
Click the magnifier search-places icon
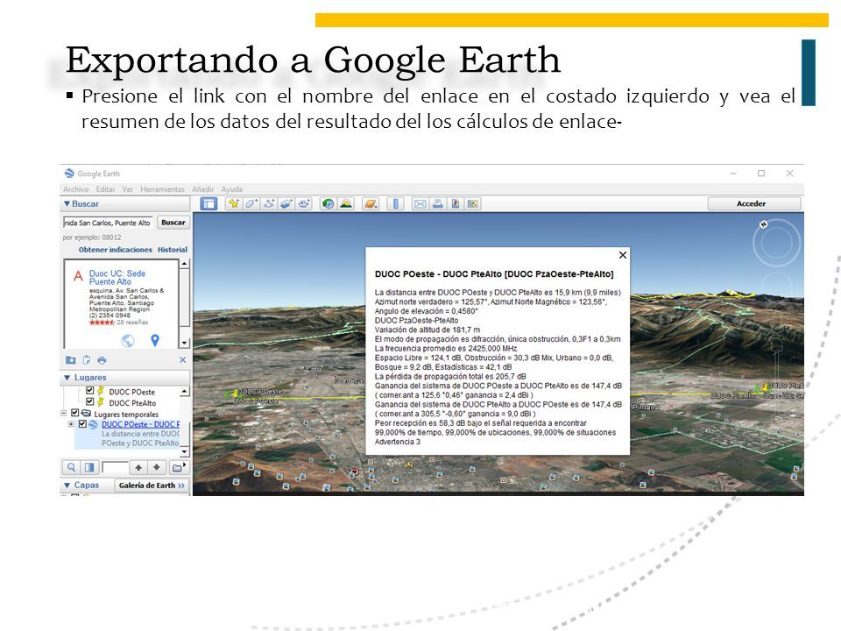pyautogui.click(x=71, y=467)
